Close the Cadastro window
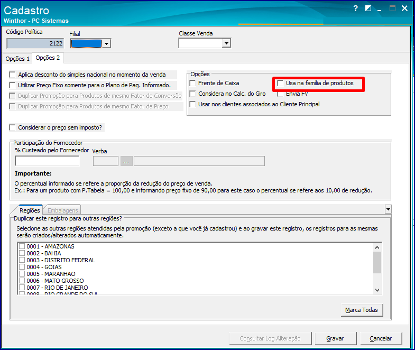This screenshot has width=415, height=350. (x=404, y=8)
